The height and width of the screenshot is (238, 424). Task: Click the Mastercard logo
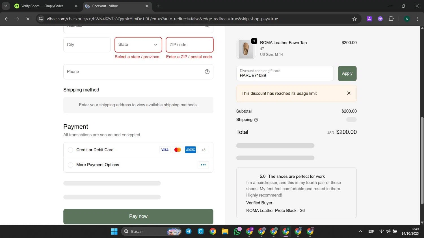[178, 150]
